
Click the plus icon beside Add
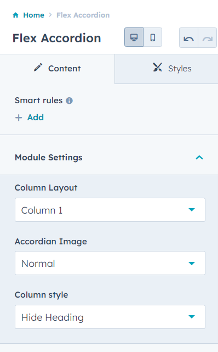click(19, 118)
